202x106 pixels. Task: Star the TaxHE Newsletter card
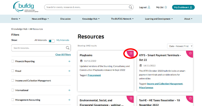click(191, 98)
